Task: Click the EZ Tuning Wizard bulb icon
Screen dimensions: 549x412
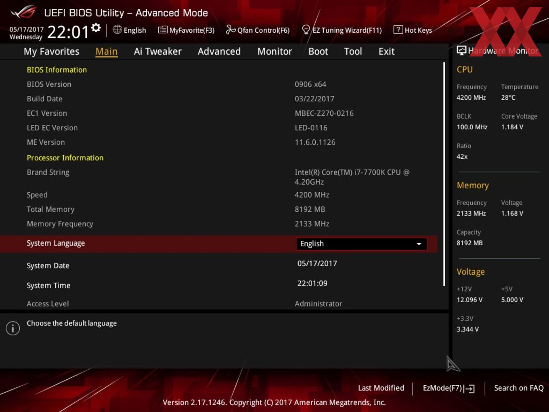Action: 306,30
